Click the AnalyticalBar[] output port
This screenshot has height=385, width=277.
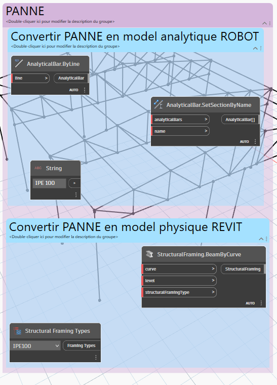point(240,120)
